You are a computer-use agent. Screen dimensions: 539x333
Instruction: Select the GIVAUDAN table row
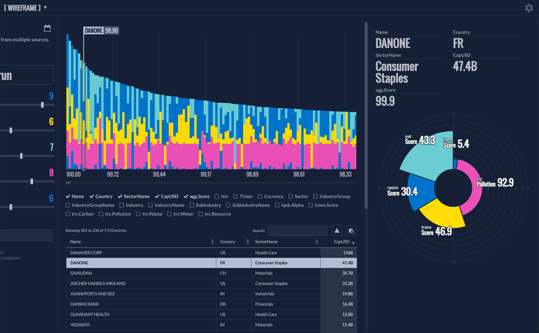pyautogui.click(x=211, y=273)
